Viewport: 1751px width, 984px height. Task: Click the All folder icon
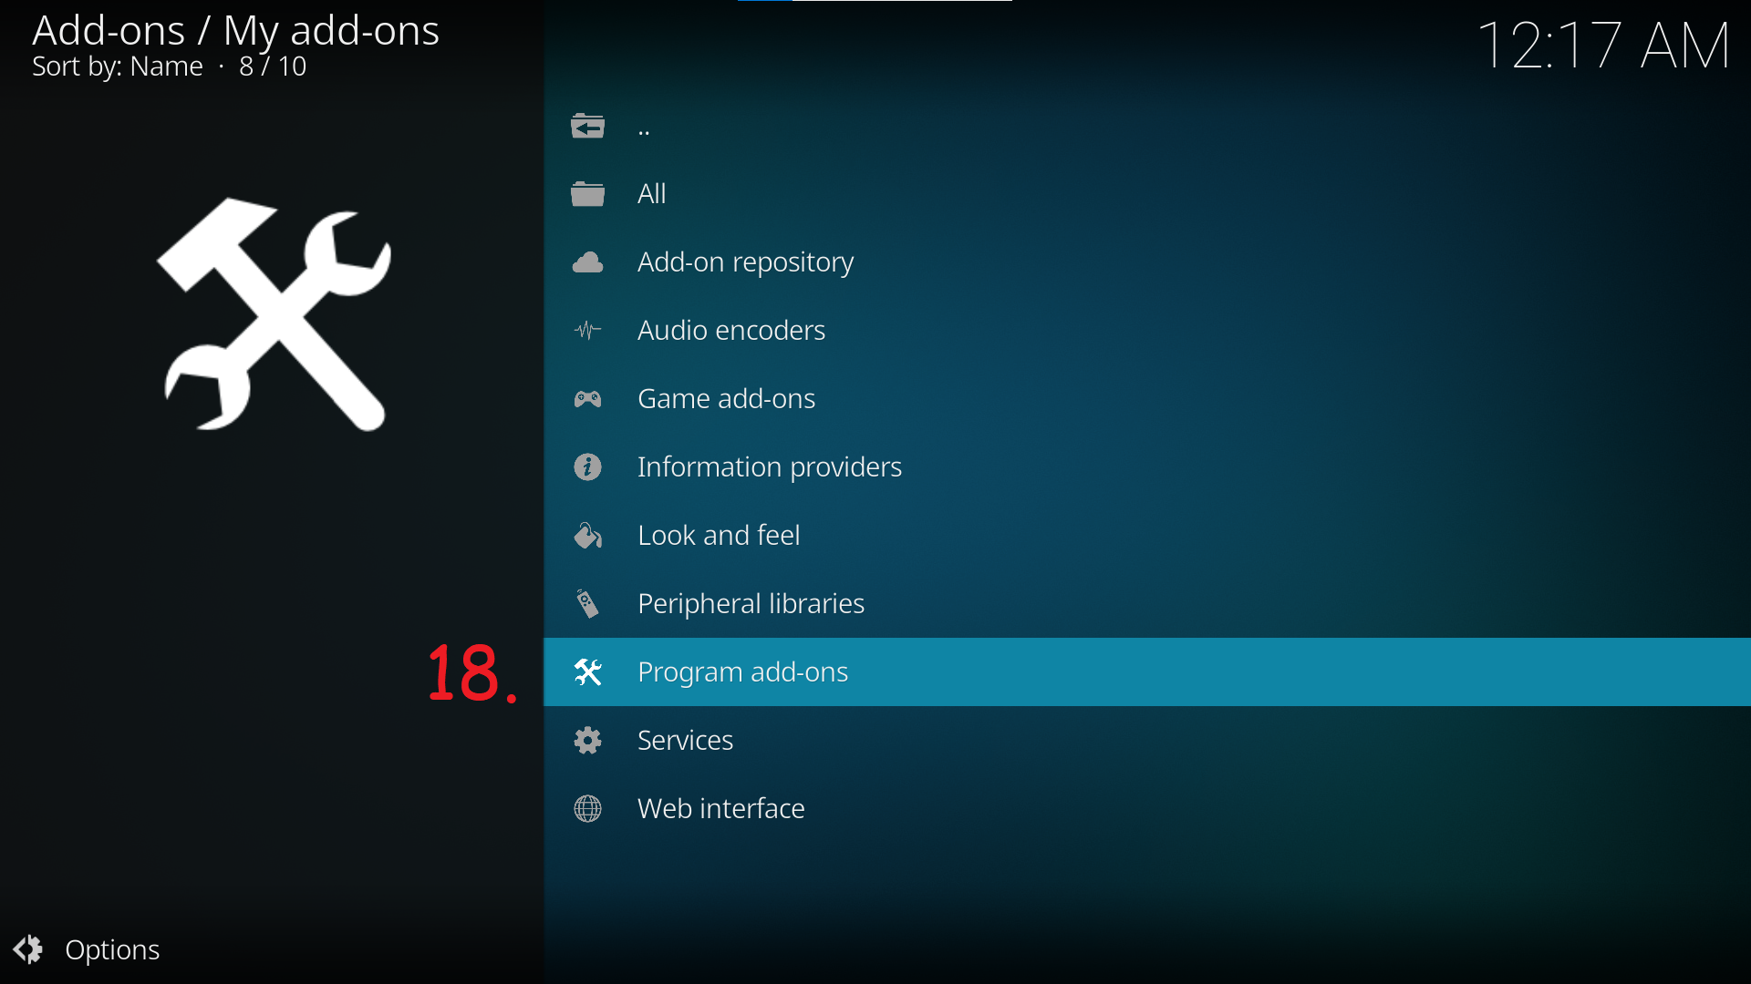587,194
